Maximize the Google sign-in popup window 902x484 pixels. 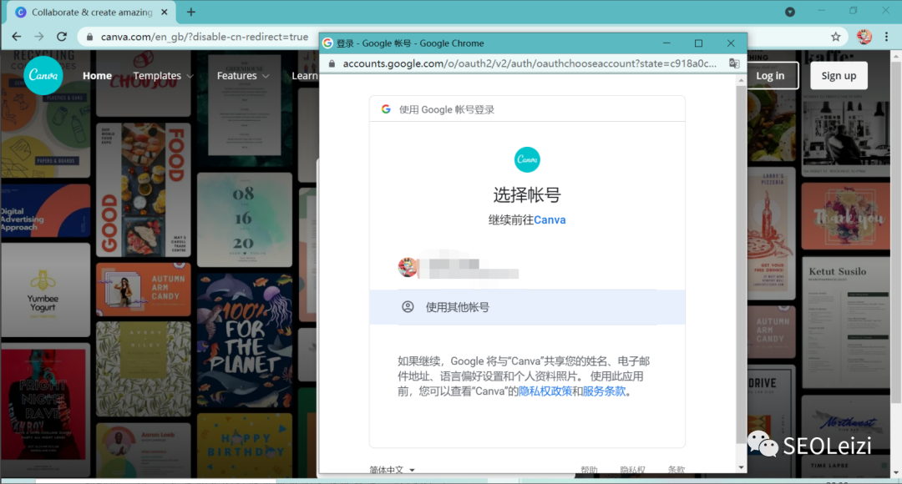pos(698,43)
